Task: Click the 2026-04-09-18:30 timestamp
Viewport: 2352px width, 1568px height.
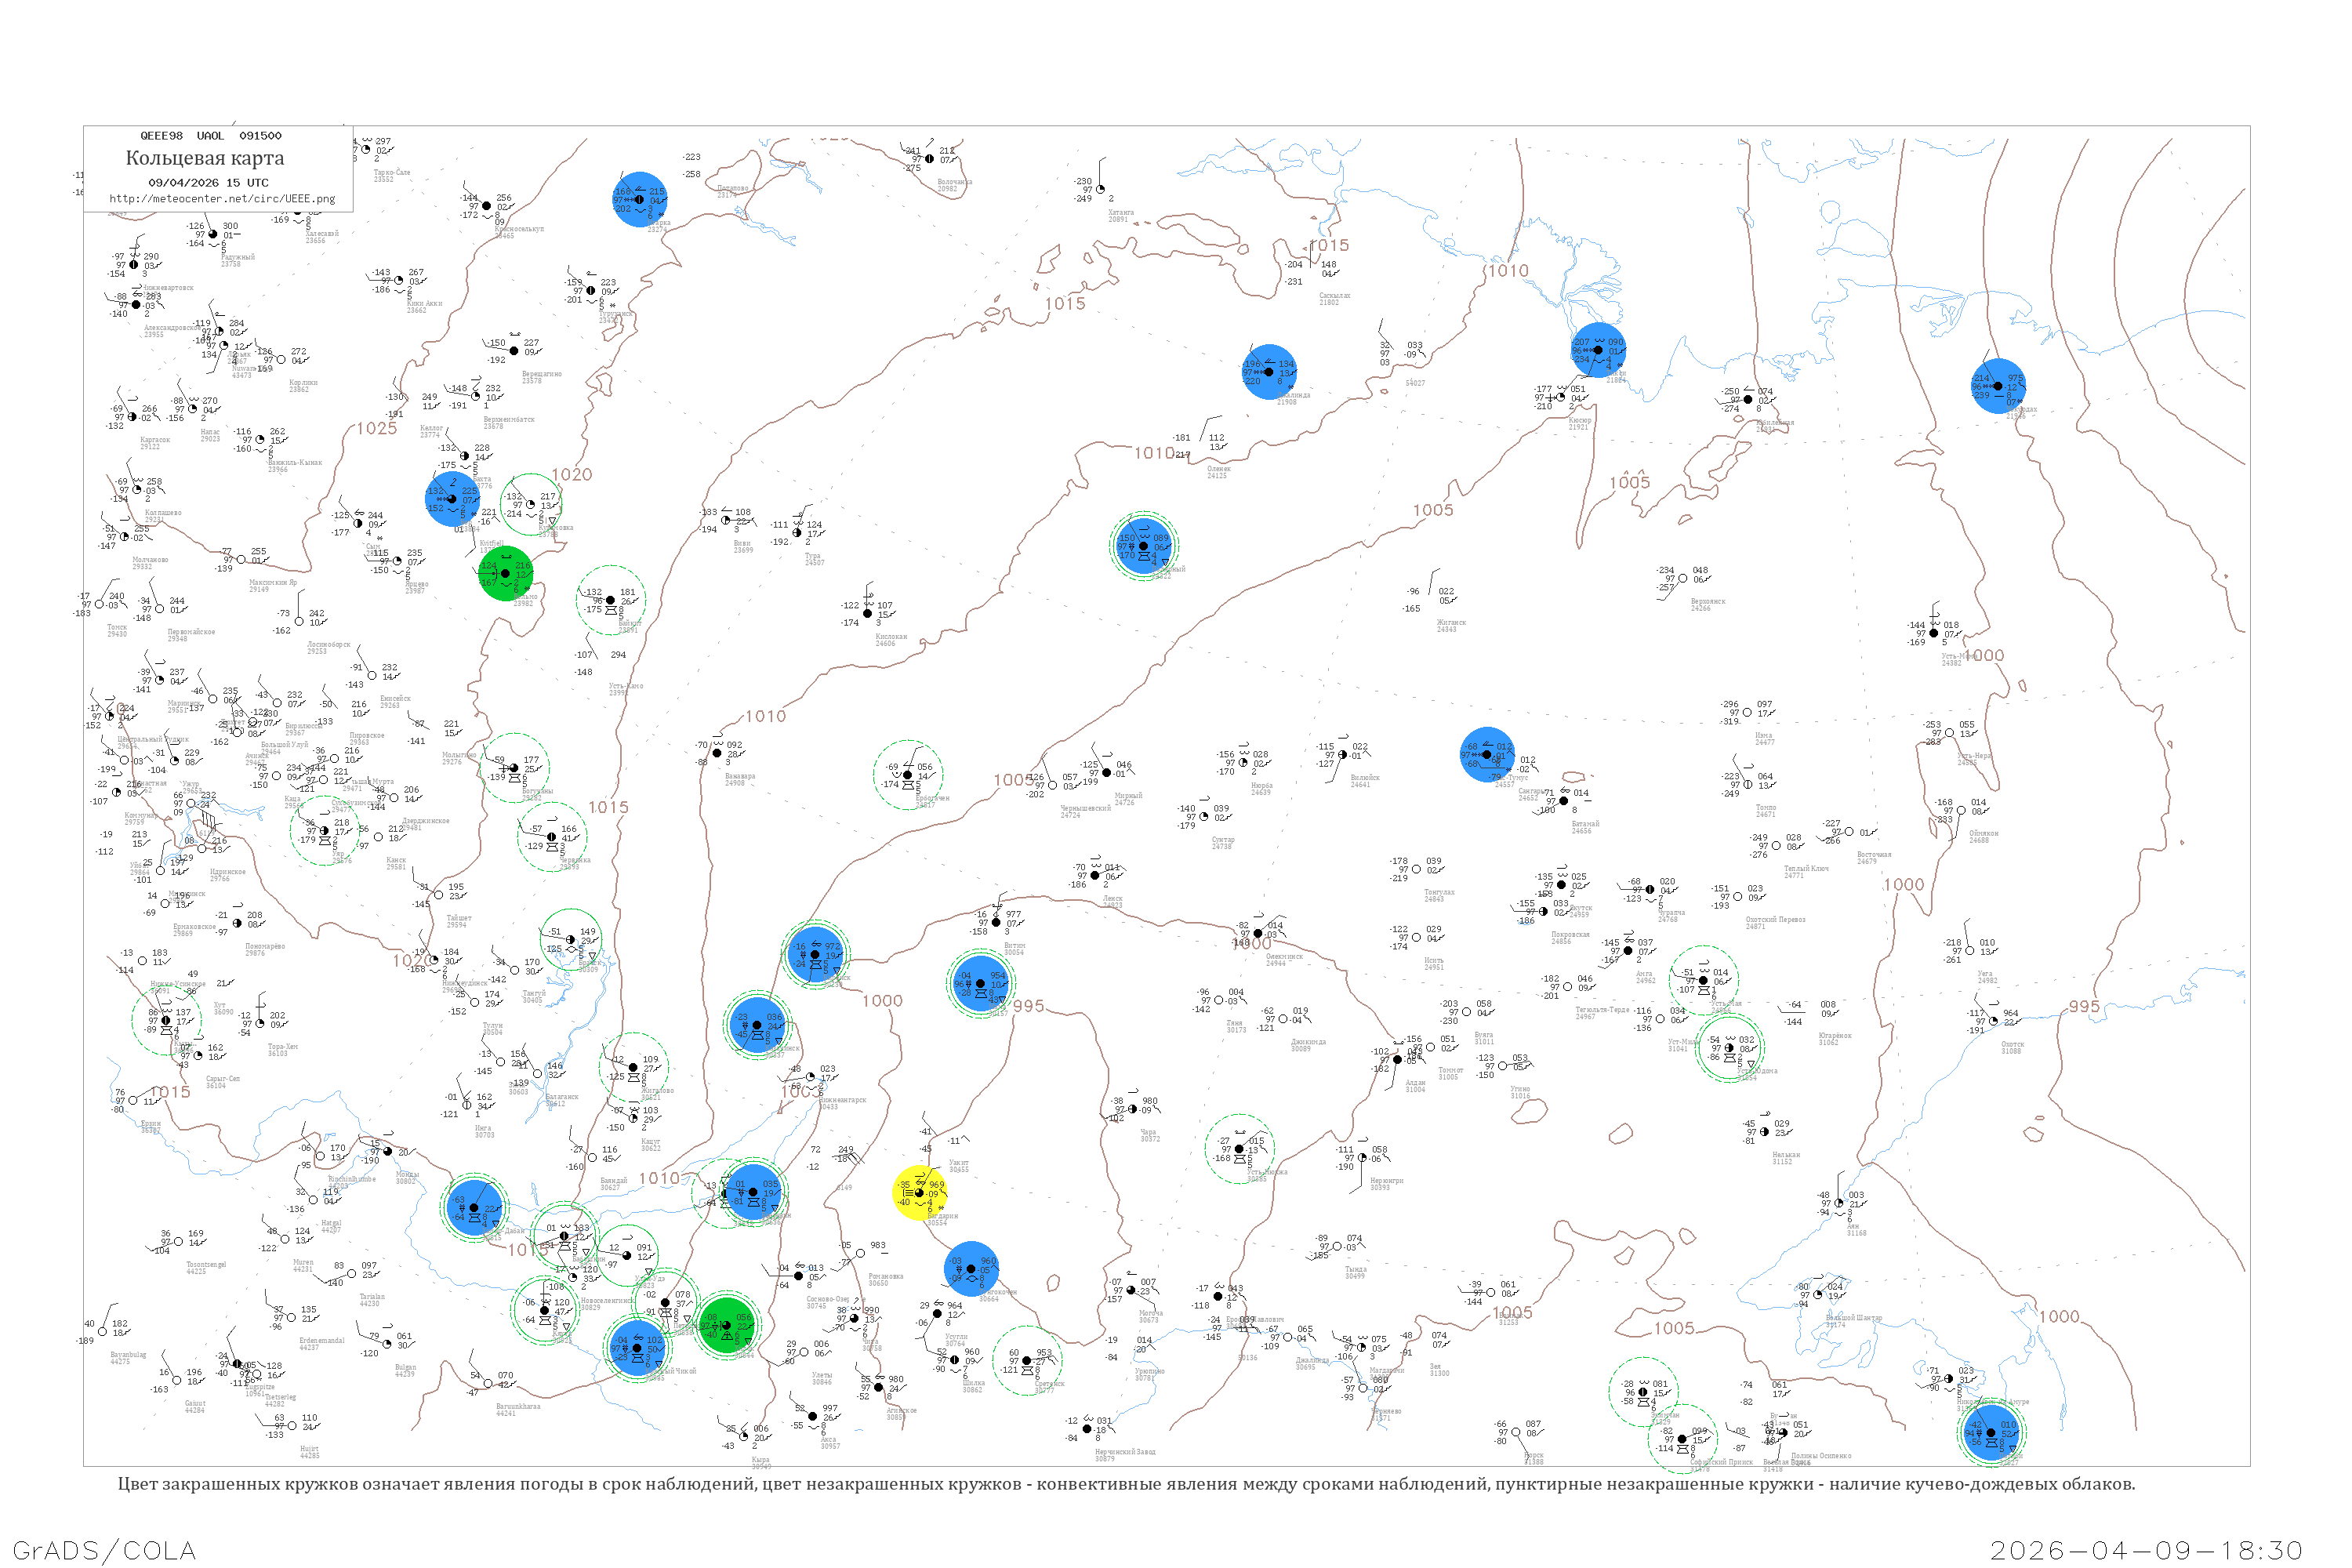Action: coord(2146,1550)
